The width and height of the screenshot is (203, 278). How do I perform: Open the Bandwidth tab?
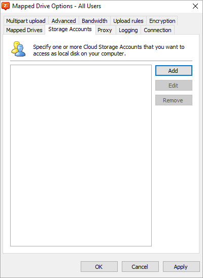click(x=94, y=21)
